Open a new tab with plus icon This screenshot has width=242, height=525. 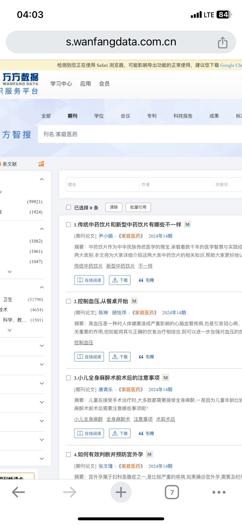(121, 492)
